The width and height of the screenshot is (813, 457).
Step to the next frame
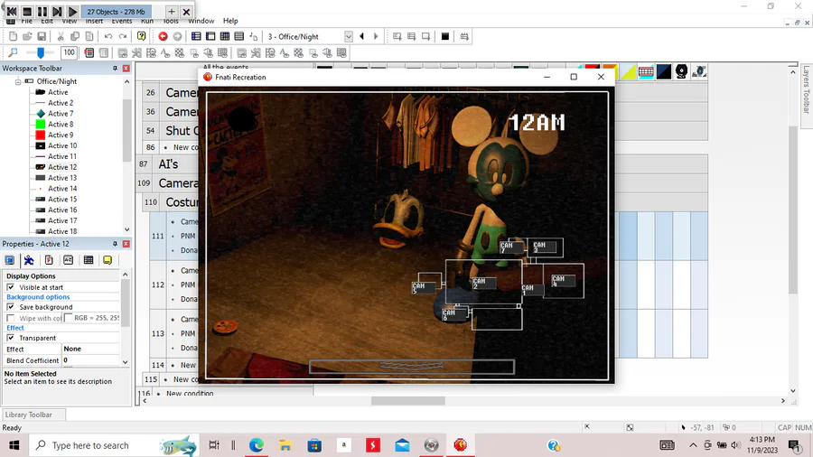(x=58, y=11)
